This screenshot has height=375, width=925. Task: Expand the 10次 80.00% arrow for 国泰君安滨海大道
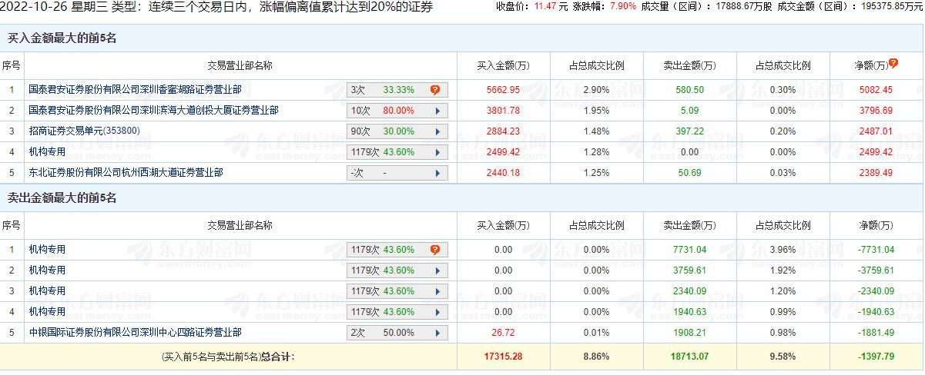pyautogui.click(x=437, y=111)
